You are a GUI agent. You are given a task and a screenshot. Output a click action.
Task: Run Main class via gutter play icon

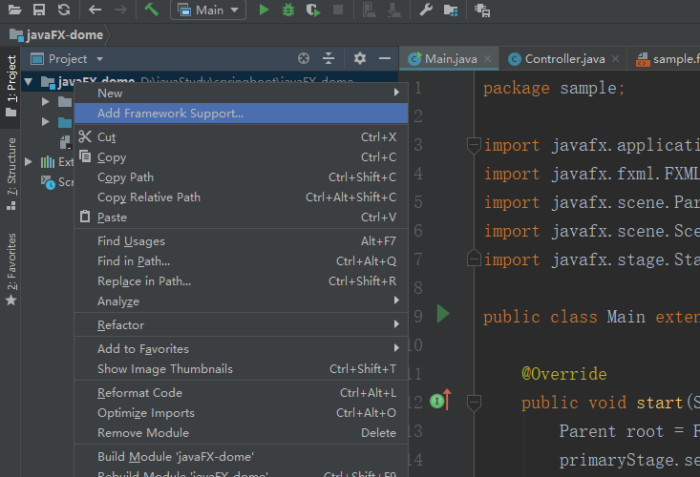point(443,314)
